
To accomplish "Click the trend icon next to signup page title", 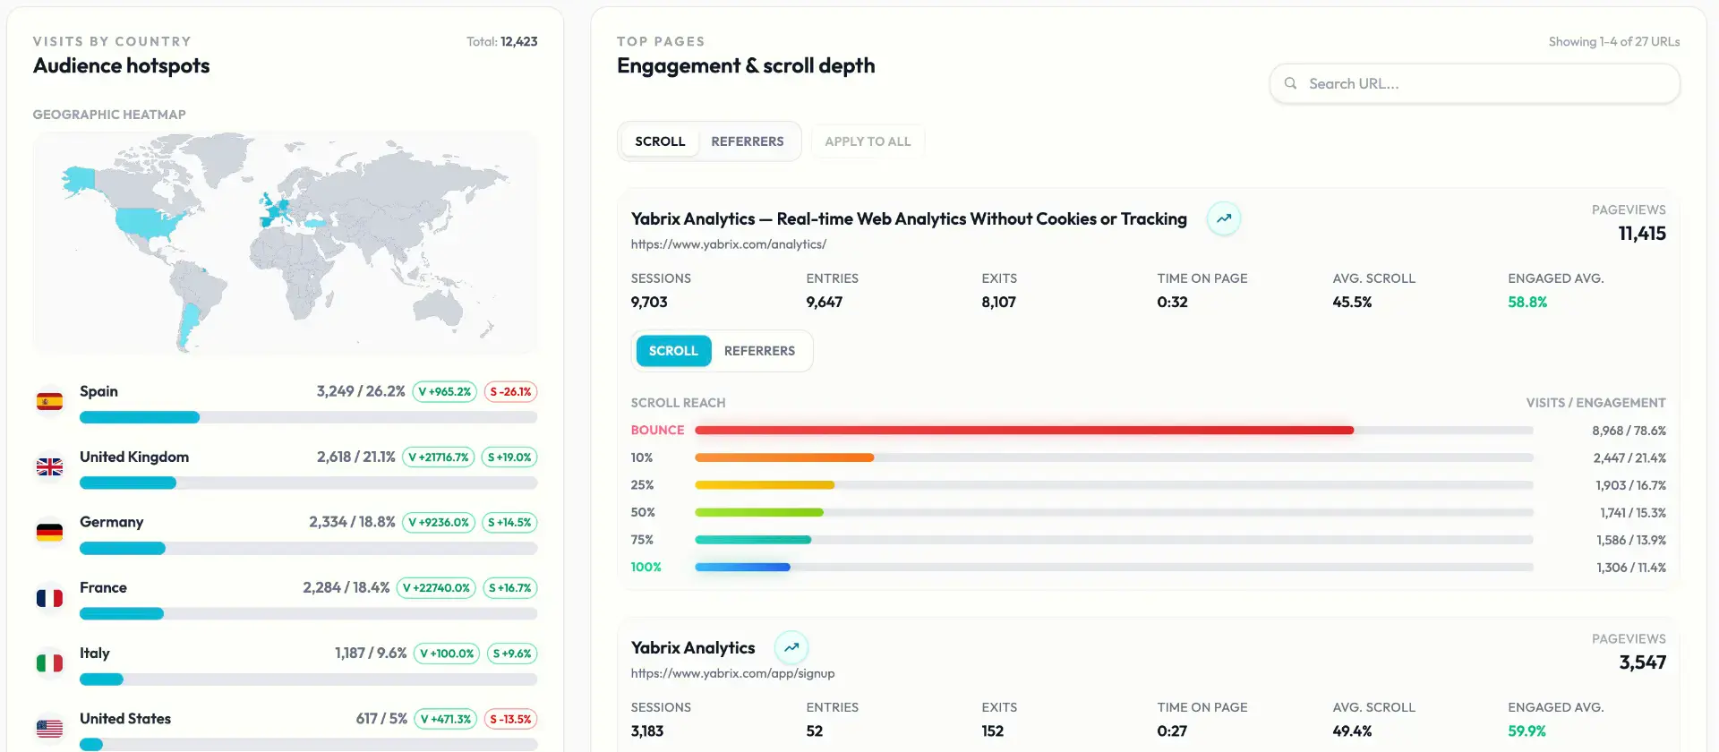I will click(791, 647).
